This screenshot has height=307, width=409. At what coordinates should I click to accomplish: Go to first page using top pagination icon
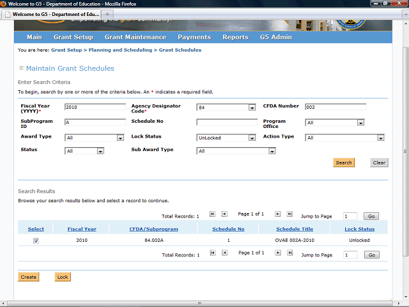tap(213, 214)
